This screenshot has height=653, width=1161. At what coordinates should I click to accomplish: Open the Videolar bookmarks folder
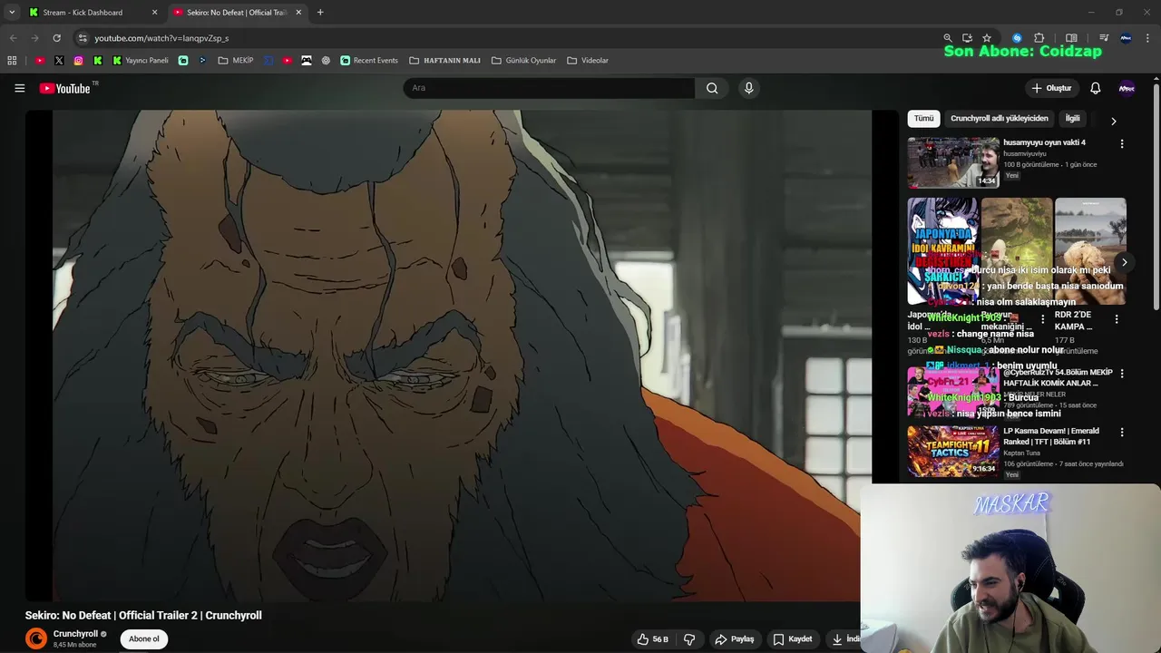pyautogui.click(x=588, y=61)
